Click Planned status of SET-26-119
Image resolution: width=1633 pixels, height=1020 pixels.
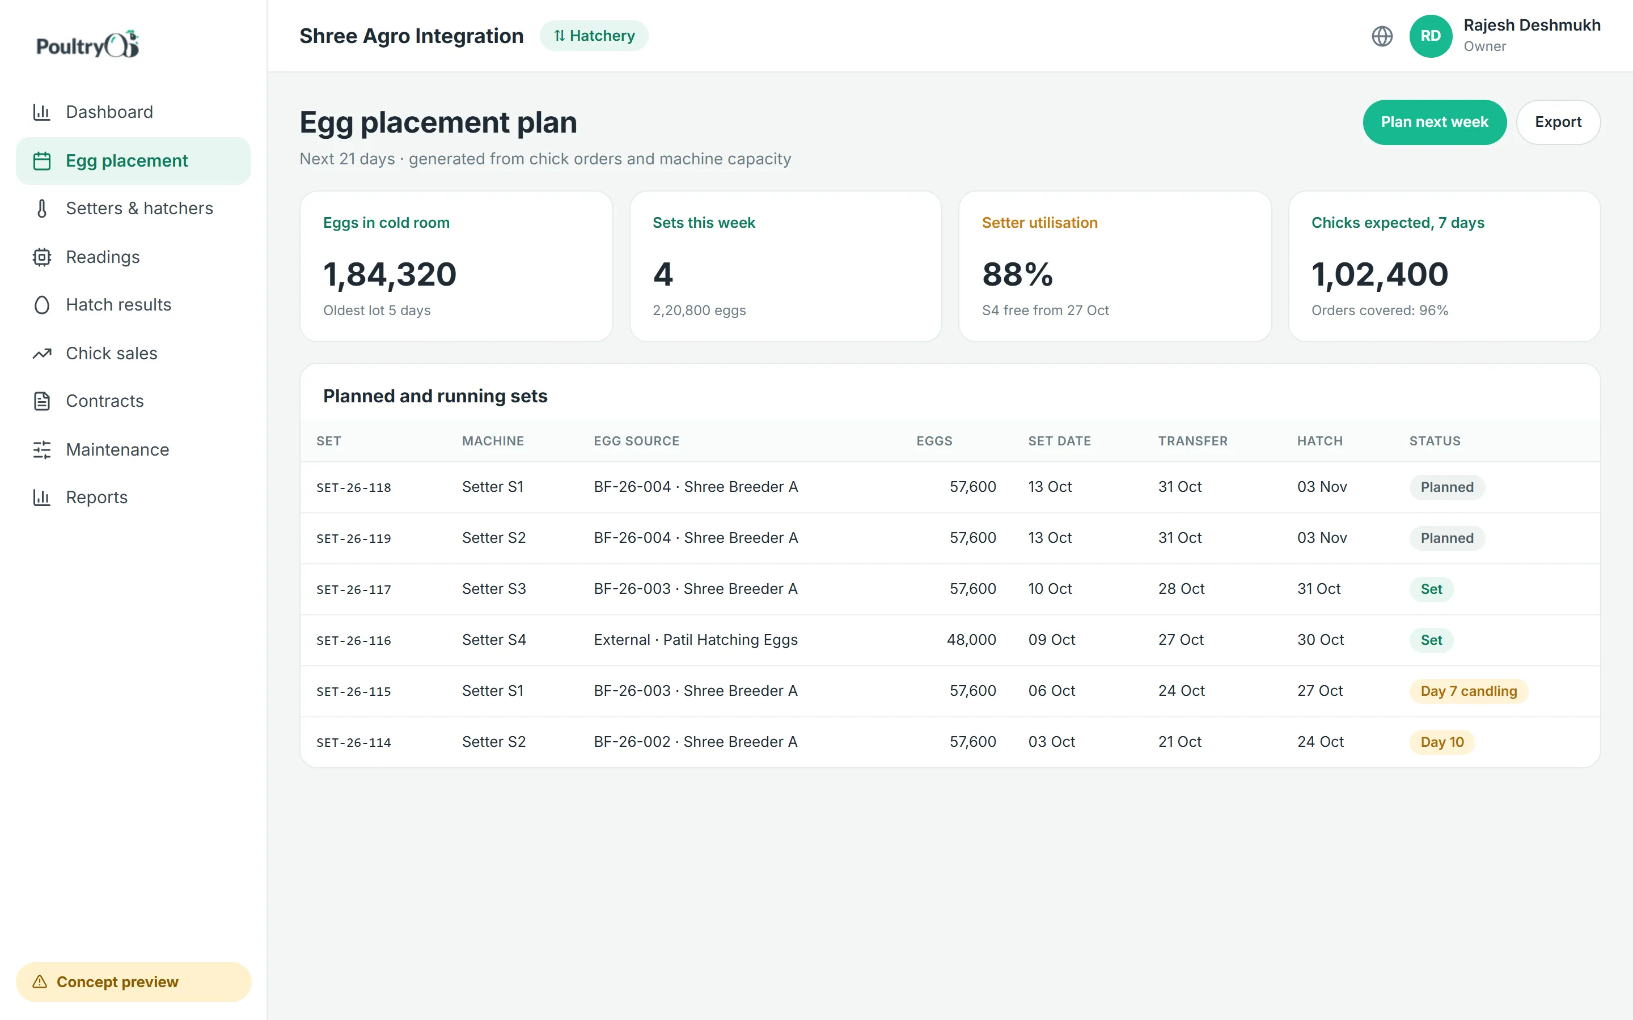point(1447,538)
